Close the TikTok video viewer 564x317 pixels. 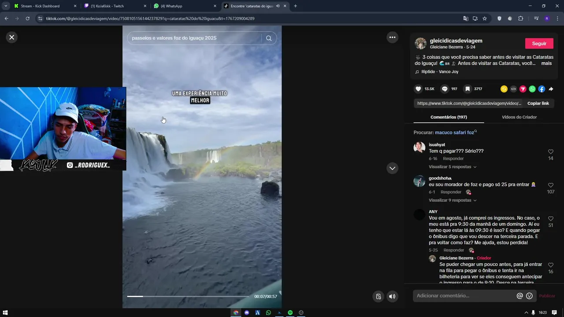[12, 37]
